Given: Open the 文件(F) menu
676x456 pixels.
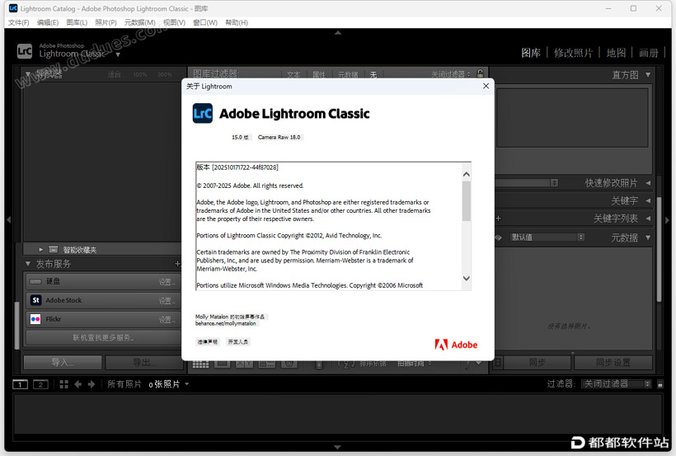Looking at the screenshot, I should point(18,22).
